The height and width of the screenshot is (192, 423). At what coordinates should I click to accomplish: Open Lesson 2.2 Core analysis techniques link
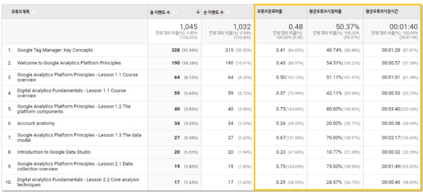tap(78, 182)
